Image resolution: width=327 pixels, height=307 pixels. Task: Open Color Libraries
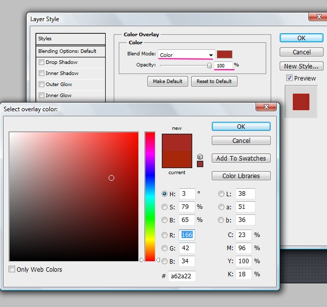[x=241, y=176]
